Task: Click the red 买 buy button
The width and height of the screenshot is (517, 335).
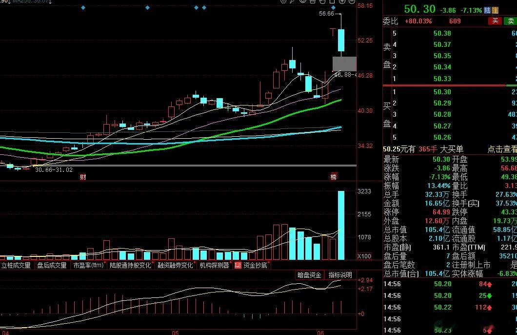Action: 495,21
